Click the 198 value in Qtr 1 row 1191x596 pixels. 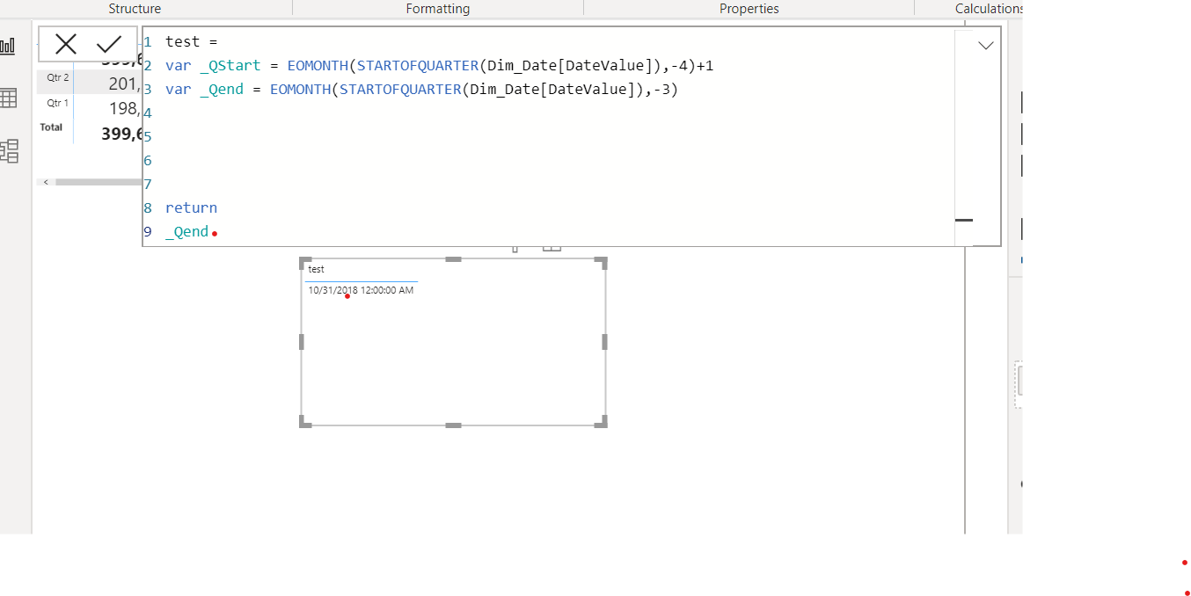[x=124, y=108]
